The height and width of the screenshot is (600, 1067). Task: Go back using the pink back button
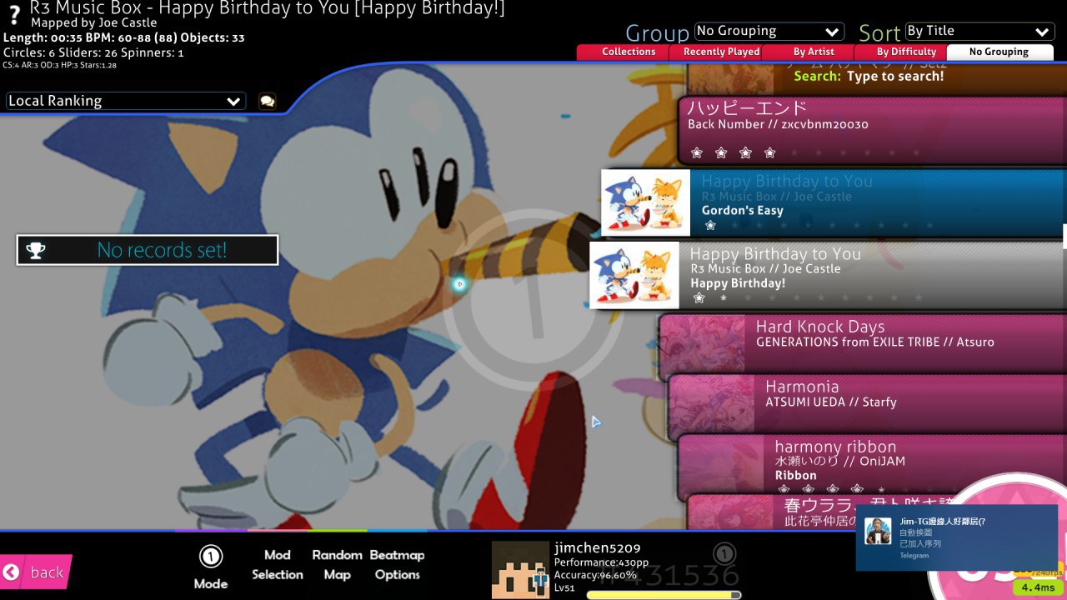coord(36,572)
